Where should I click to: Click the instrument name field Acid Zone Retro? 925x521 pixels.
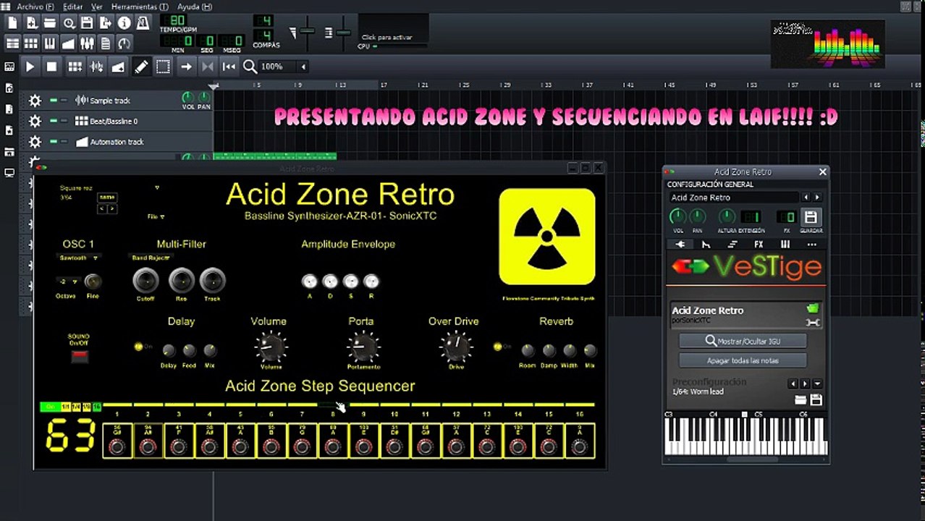[733, 198]
